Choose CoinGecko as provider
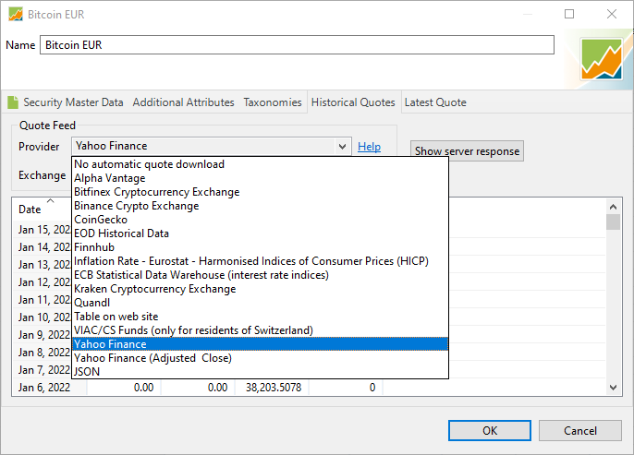The width and height of the screenshot is (634, 455). coord(260,220)
